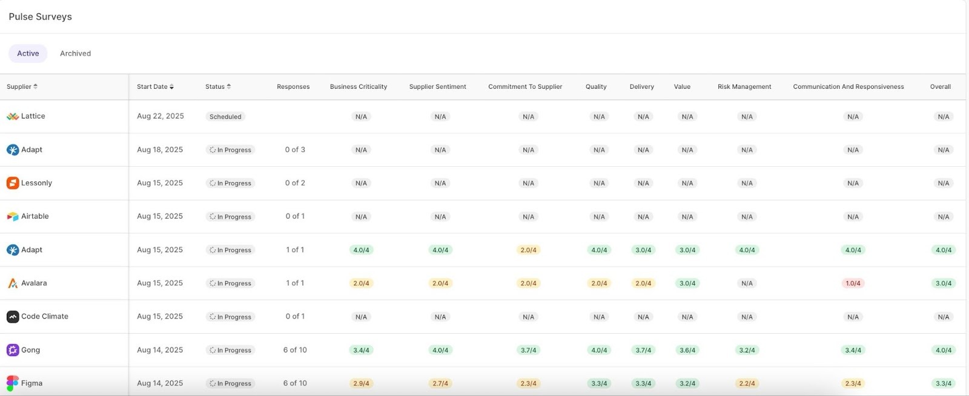Viewport: 969px width, 396px height.
Task: Click the Gong purple logo icon
Action: coord(13,350)
